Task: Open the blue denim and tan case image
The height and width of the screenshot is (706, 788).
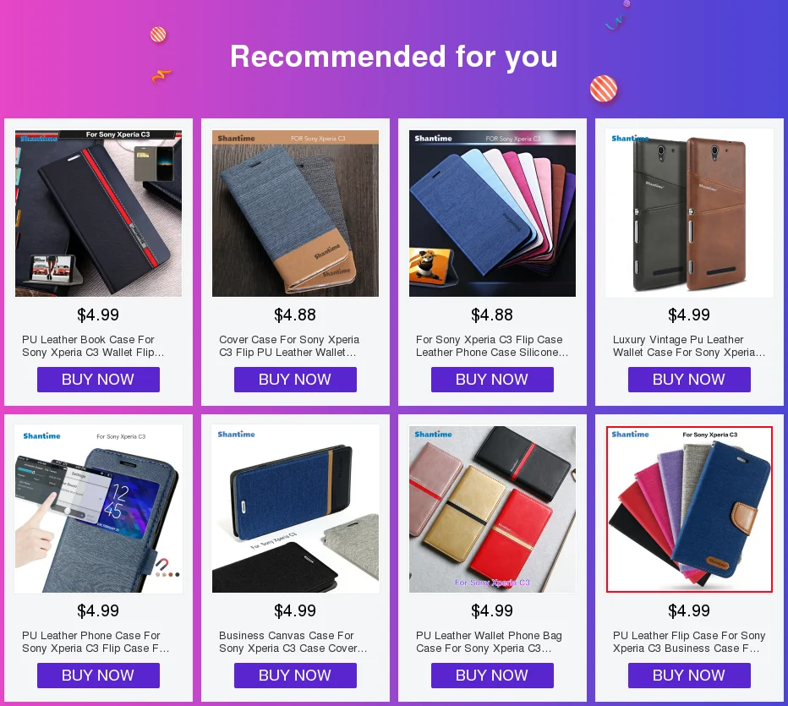Action: (295, 213)
